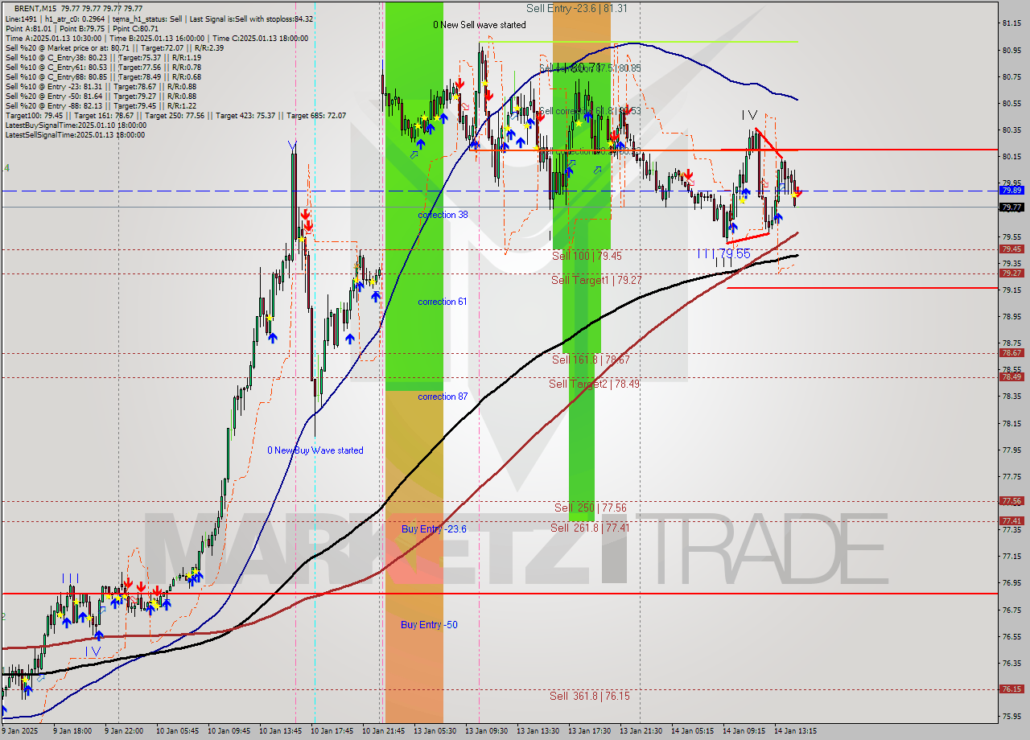Select the '0 New Buy Wave started' label
Image resolution: width=1030 pixels, height=740 pixels.
click(315, 450)
